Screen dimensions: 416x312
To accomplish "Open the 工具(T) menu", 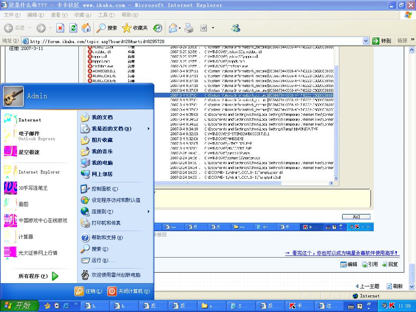I will 106,15.
